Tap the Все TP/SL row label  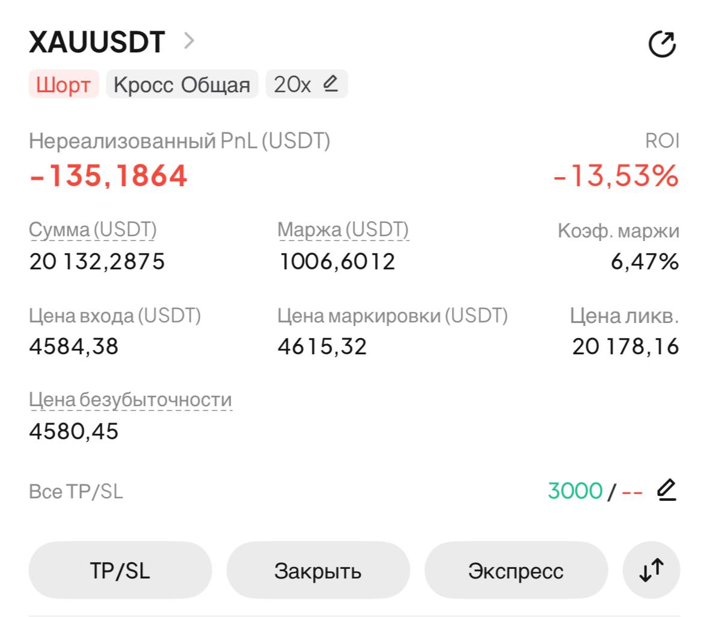click(76, 491)
